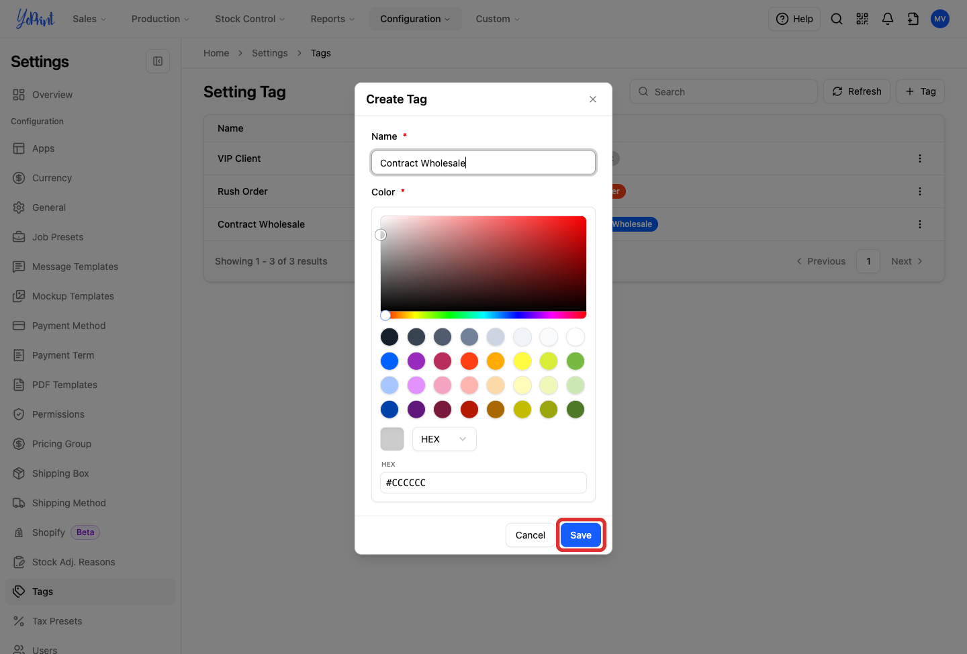
Task: Click the YoPrint logo
Action: click(x=36, y=19)
